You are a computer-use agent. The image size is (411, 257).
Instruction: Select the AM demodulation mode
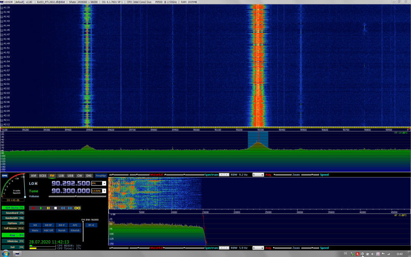point(33,176)
